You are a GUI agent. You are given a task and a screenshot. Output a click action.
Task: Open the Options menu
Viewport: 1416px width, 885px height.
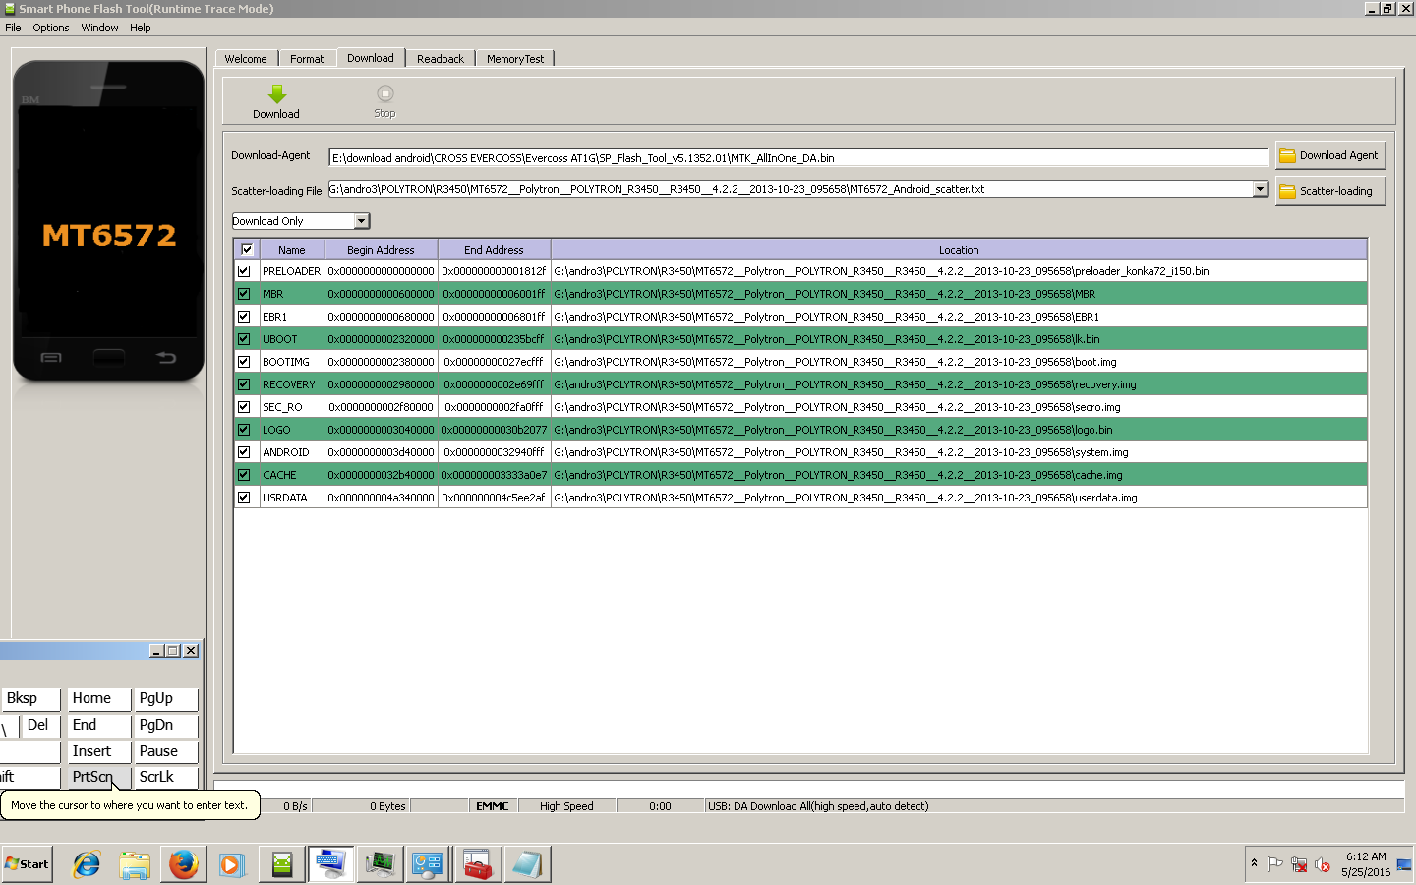point(51,28)
